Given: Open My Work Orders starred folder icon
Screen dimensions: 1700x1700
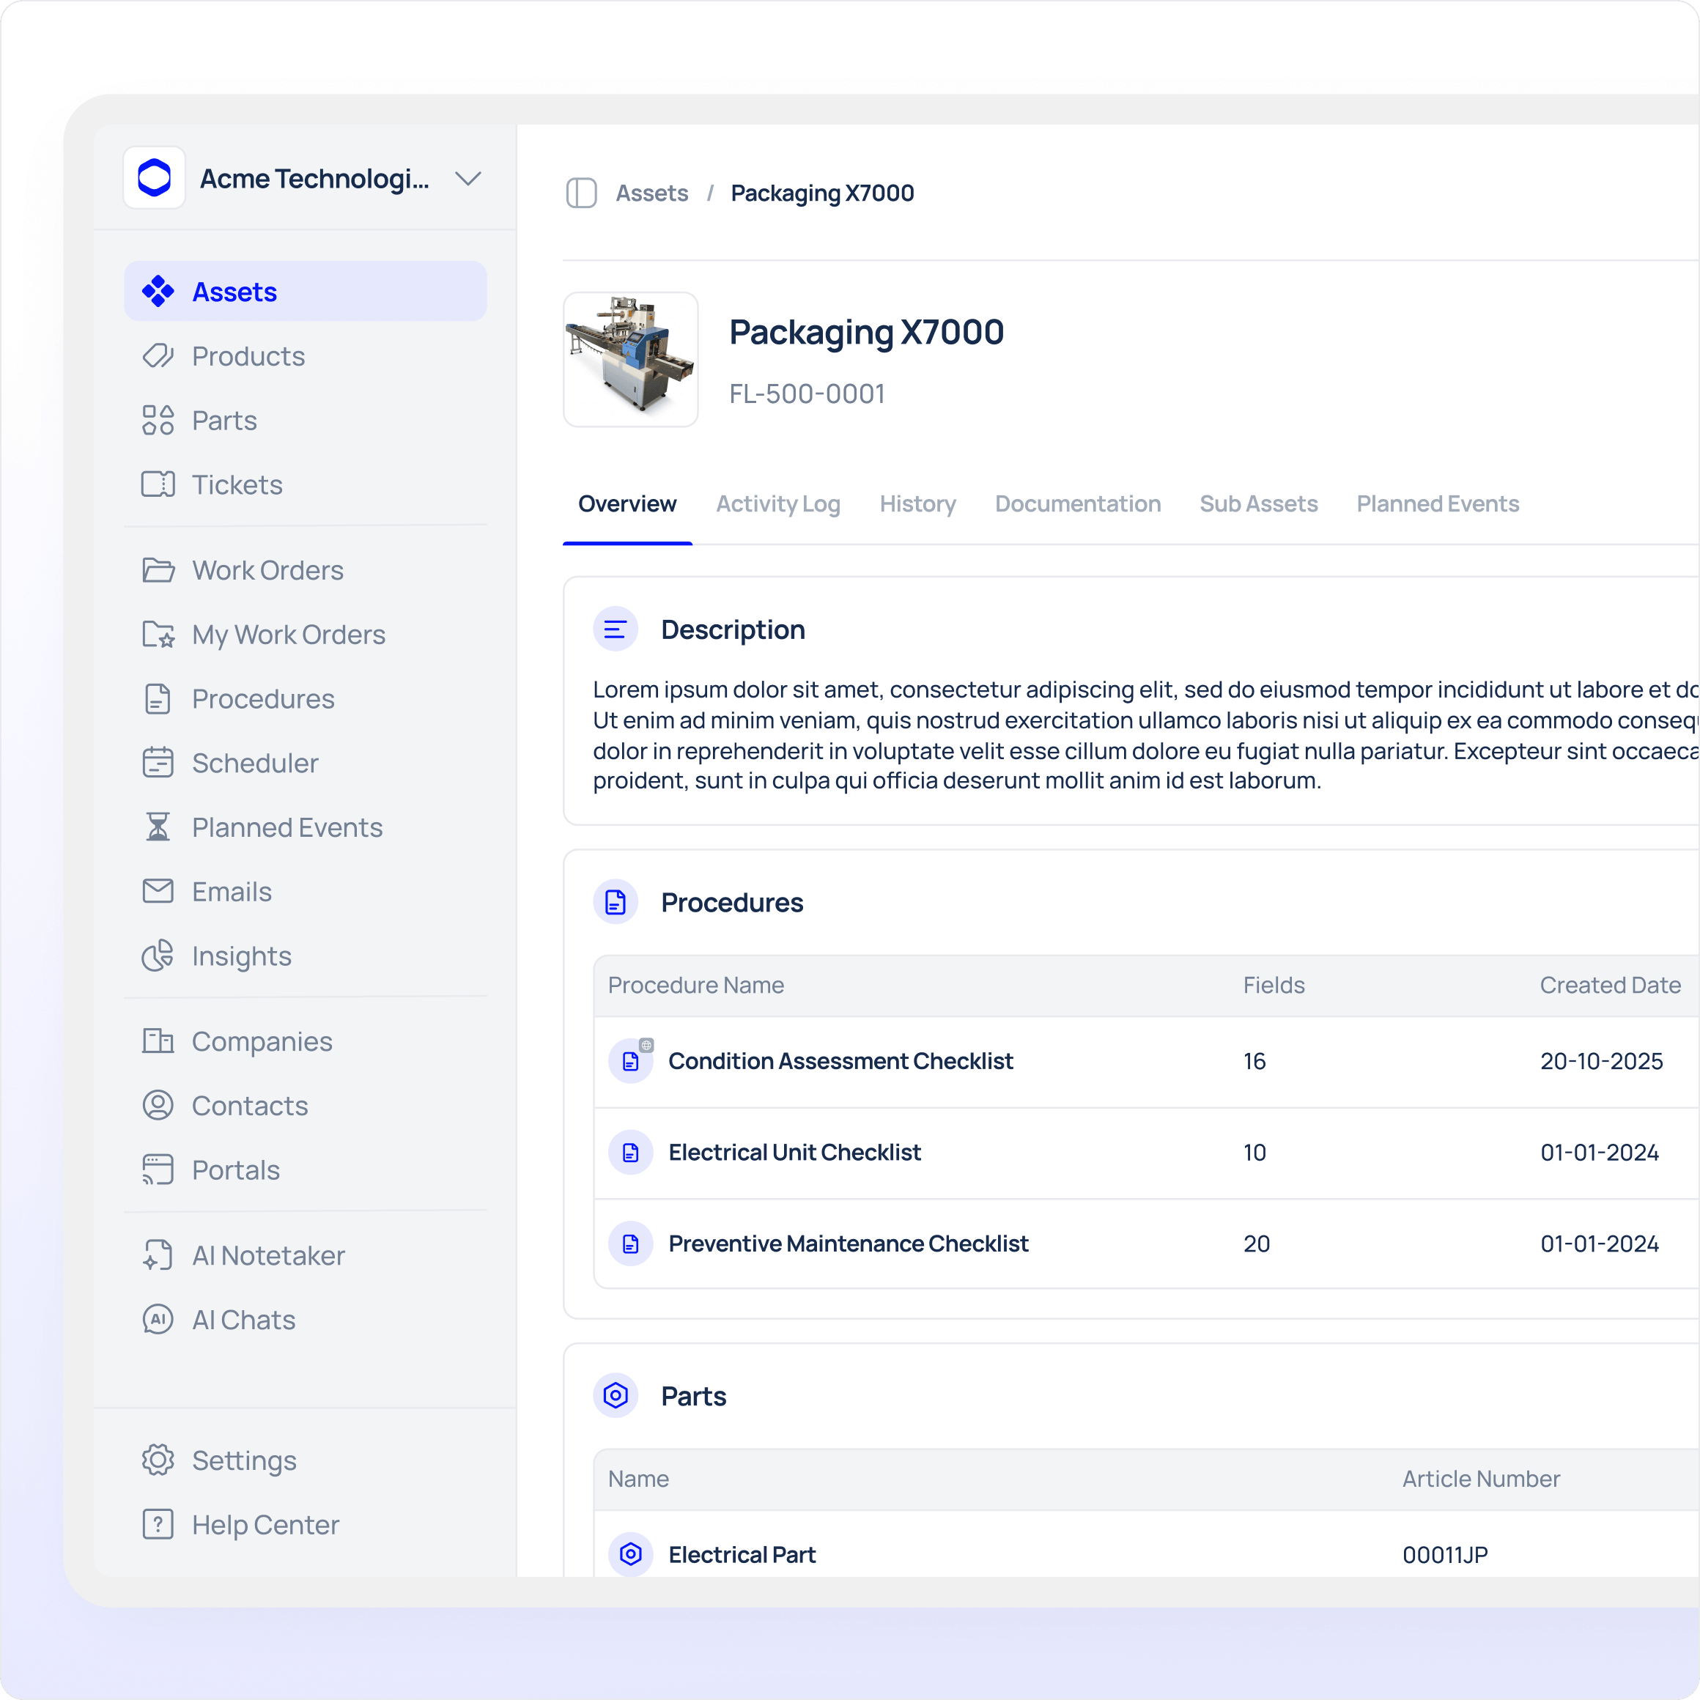Looking at the screenshot, I should (x=158, y=635).
